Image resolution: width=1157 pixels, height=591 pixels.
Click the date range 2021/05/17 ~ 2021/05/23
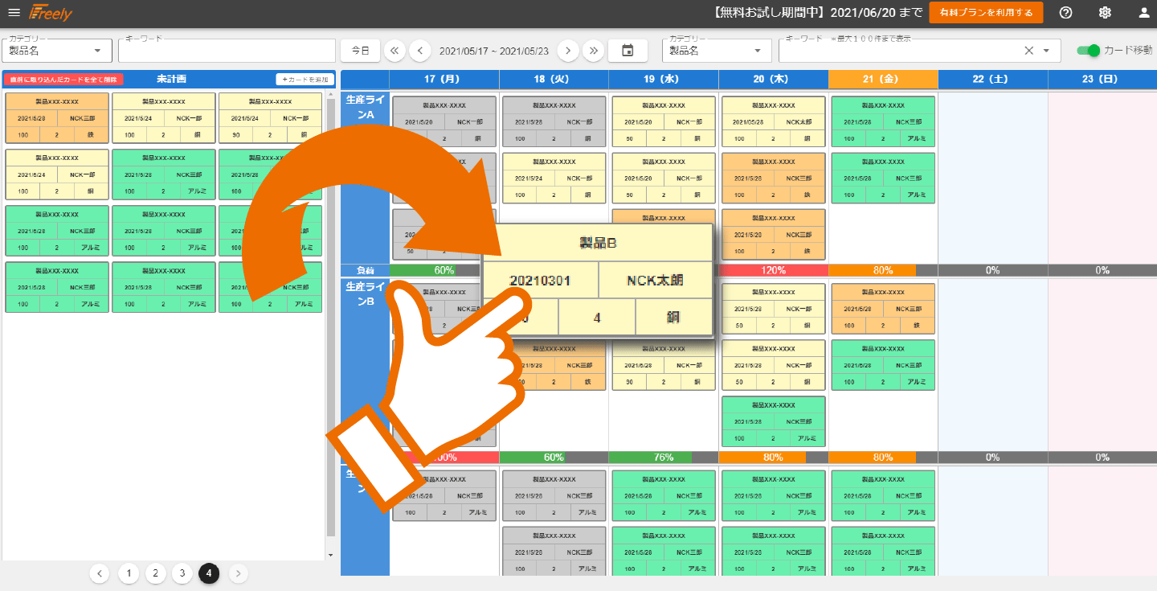coord(493,51)
